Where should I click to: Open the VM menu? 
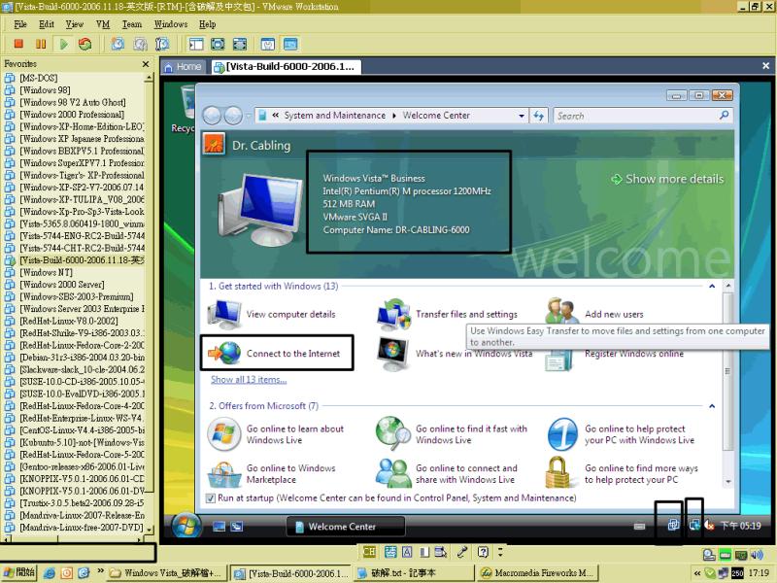103,24
